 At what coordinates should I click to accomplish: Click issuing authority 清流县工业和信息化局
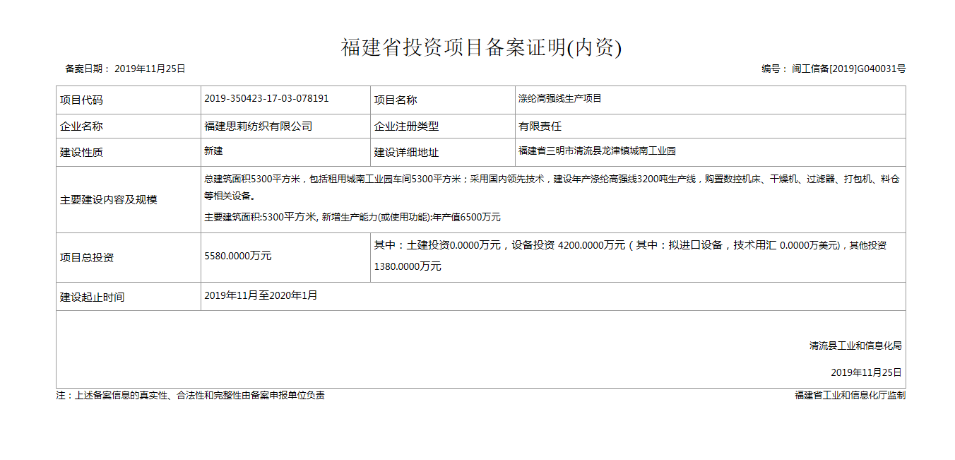(855, 346)
